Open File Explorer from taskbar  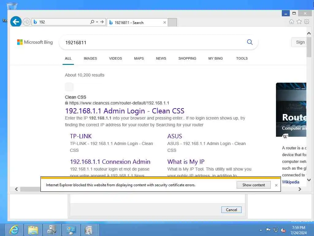click(33, 230)
